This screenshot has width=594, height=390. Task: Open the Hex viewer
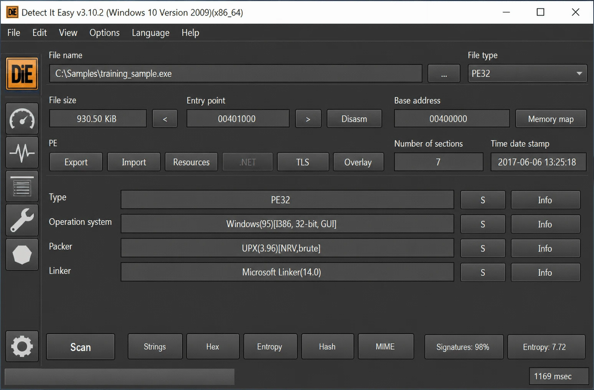(213, 347)
